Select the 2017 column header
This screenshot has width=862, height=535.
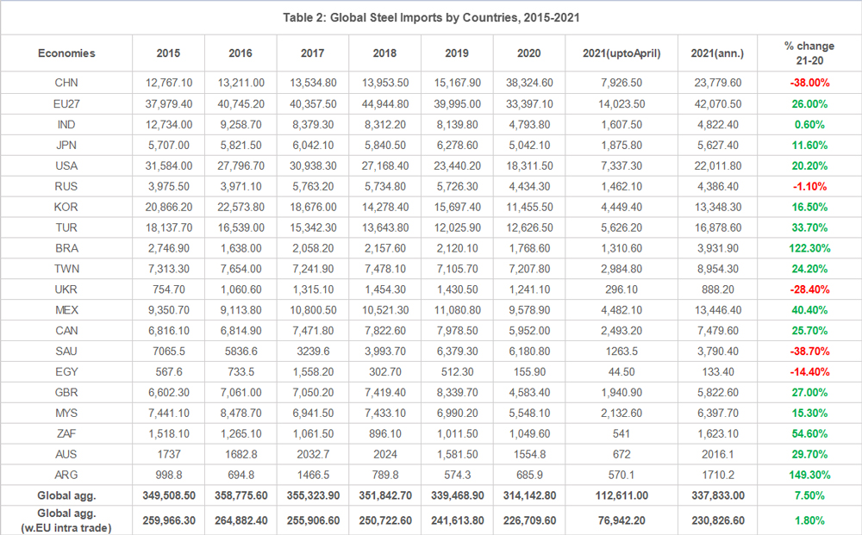coord(312,53)
